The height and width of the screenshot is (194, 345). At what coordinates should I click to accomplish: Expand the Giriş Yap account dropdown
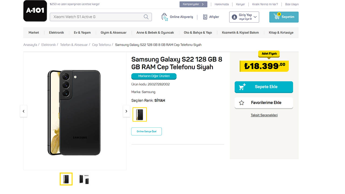click(255, 17)
